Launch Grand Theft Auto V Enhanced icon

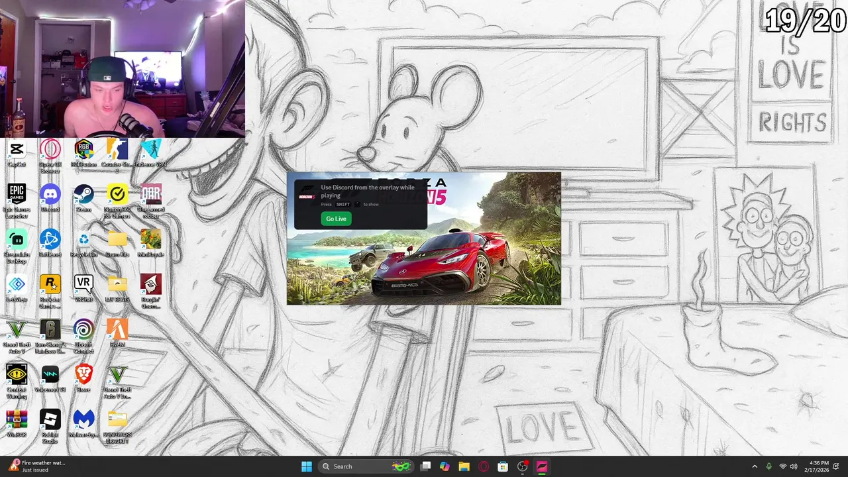[117, 382]
